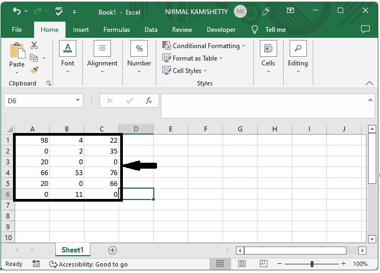Open the Formulas tab
This screenshot has width=380, height=273.
[x=116, y=30]
